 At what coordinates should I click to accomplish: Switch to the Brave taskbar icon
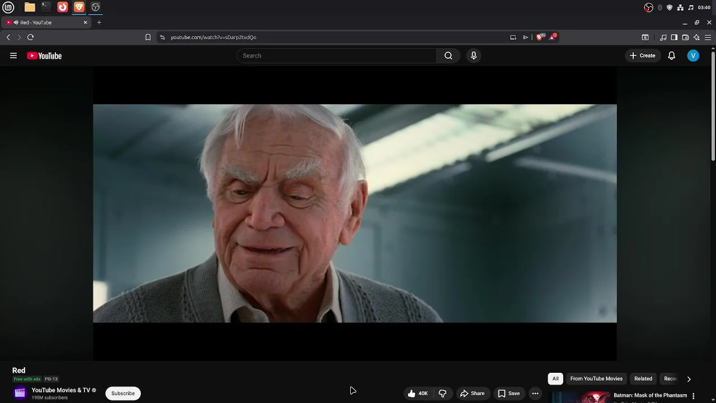[x=79, y=7]
